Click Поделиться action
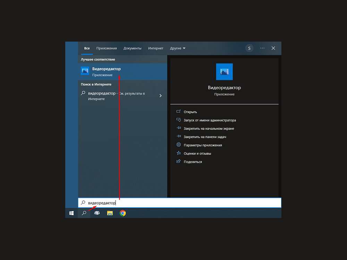 193,162
